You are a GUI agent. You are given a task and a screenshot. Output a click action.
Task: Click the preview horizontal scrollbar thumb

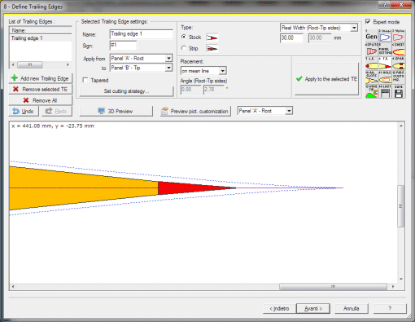pos(333,286)
